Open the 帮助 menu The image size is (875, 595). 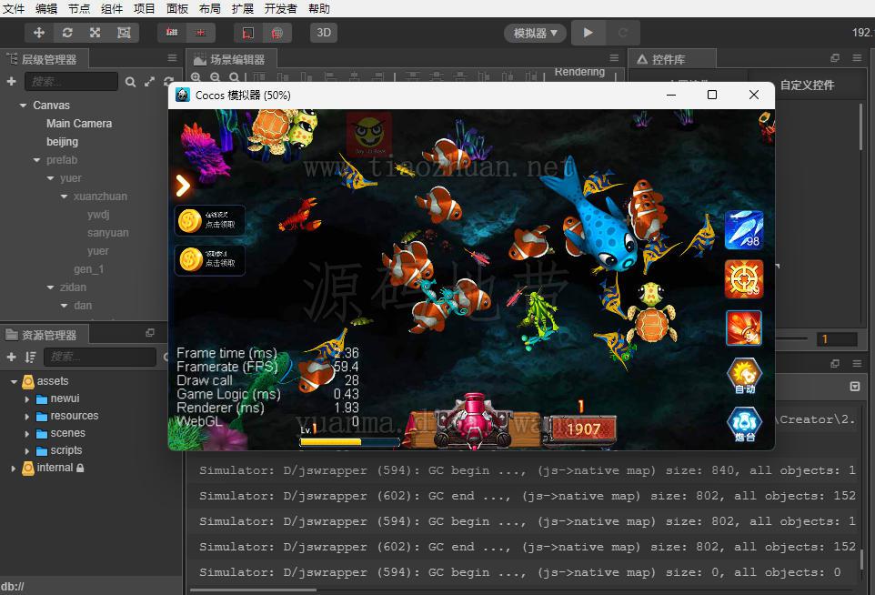coord(319,9)
